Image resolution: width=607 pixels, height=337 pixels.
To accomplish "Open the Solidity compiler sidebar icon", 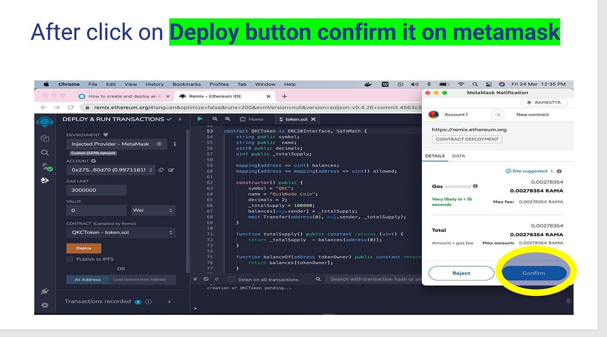I will coord(46,167).
